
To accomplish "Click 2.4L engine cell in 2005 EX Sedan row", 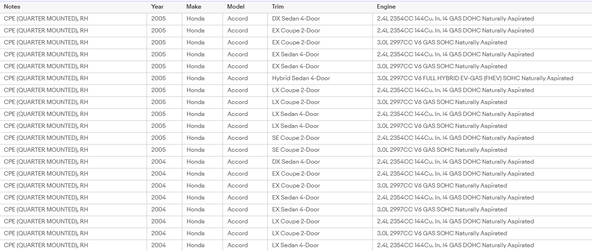I will click(482, 54).
